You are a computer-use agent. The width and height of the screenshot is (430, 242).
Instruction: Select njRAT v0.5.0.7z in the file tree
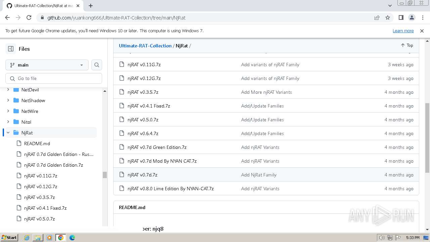[x=39, y=219]
